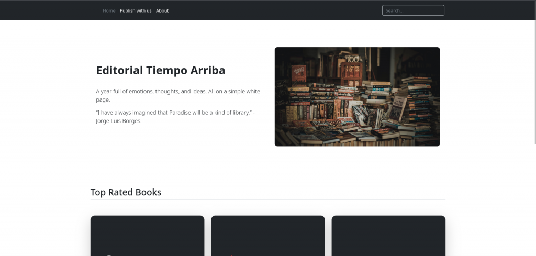This screenshot has width=536, height=256.
Task: Open the About page in navbar
Action: [162, 10]
